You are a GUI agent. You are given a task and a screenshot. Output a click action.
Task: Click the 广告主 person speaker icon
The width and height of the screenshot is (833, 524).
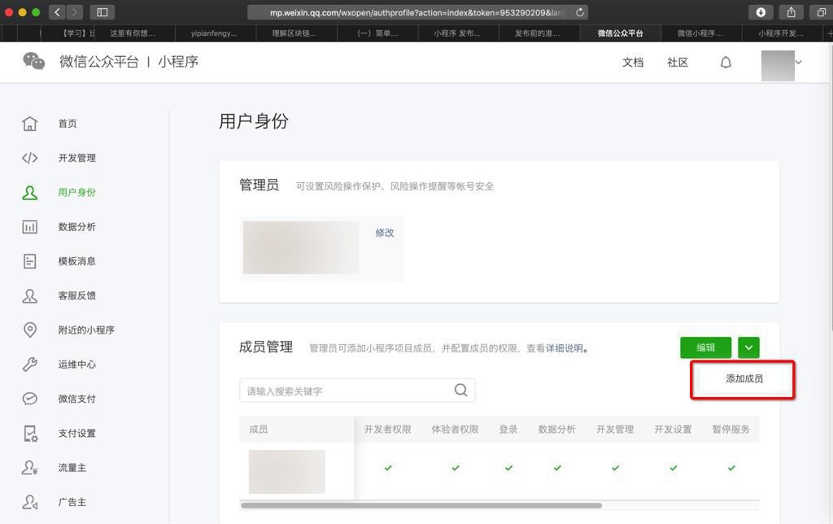coord(30,502)
